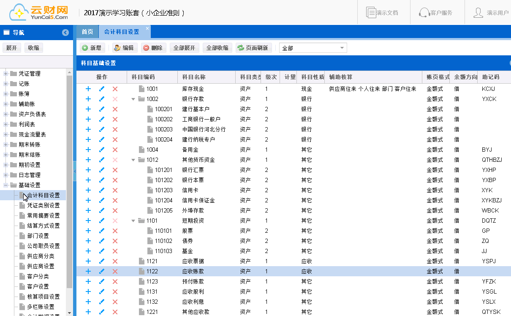Click the navigation panel vertical scrollbar

[70, 182]
